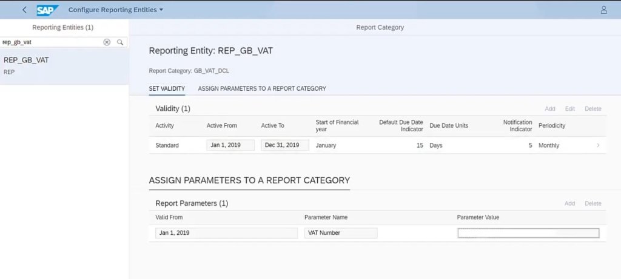Click the Active From date field
This screenshot has height=279, width=621.
coord(230,145)
